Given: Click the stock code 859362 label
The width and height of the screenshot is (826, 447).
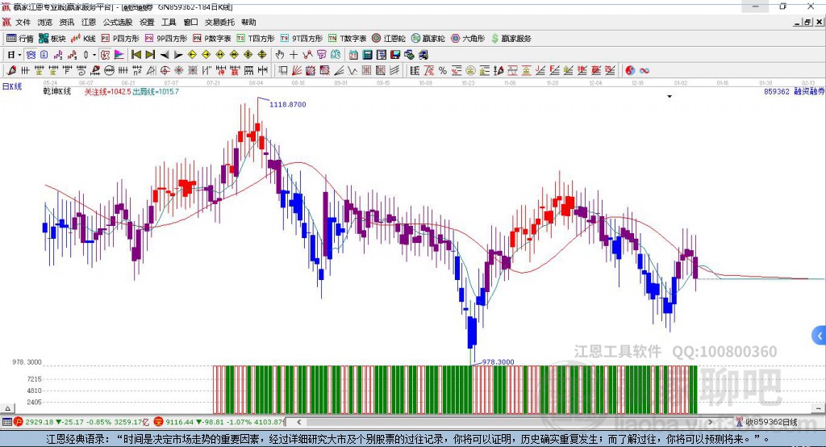Looking at the screenshot, I should pos(777,91).
